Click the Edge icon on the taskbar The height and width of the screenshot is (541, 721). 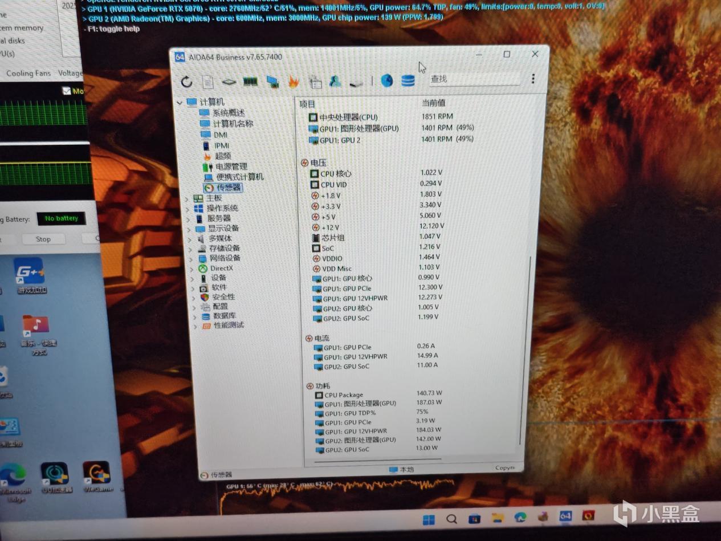pos(520,517)
